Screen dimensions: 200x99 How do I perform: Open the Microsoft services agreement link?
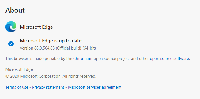click(95, 87)
